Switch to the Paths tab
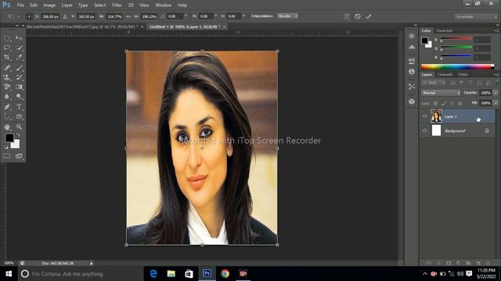 pyautogui.click(x=463, y=75)
